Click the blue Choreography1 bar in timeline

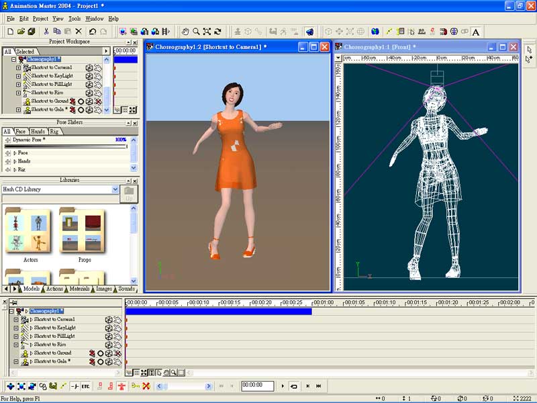(x=219, y=311)
